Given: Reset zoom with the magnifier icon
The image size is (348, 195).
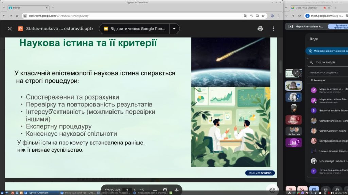Looking at the screenshot, I should (166, 190).
